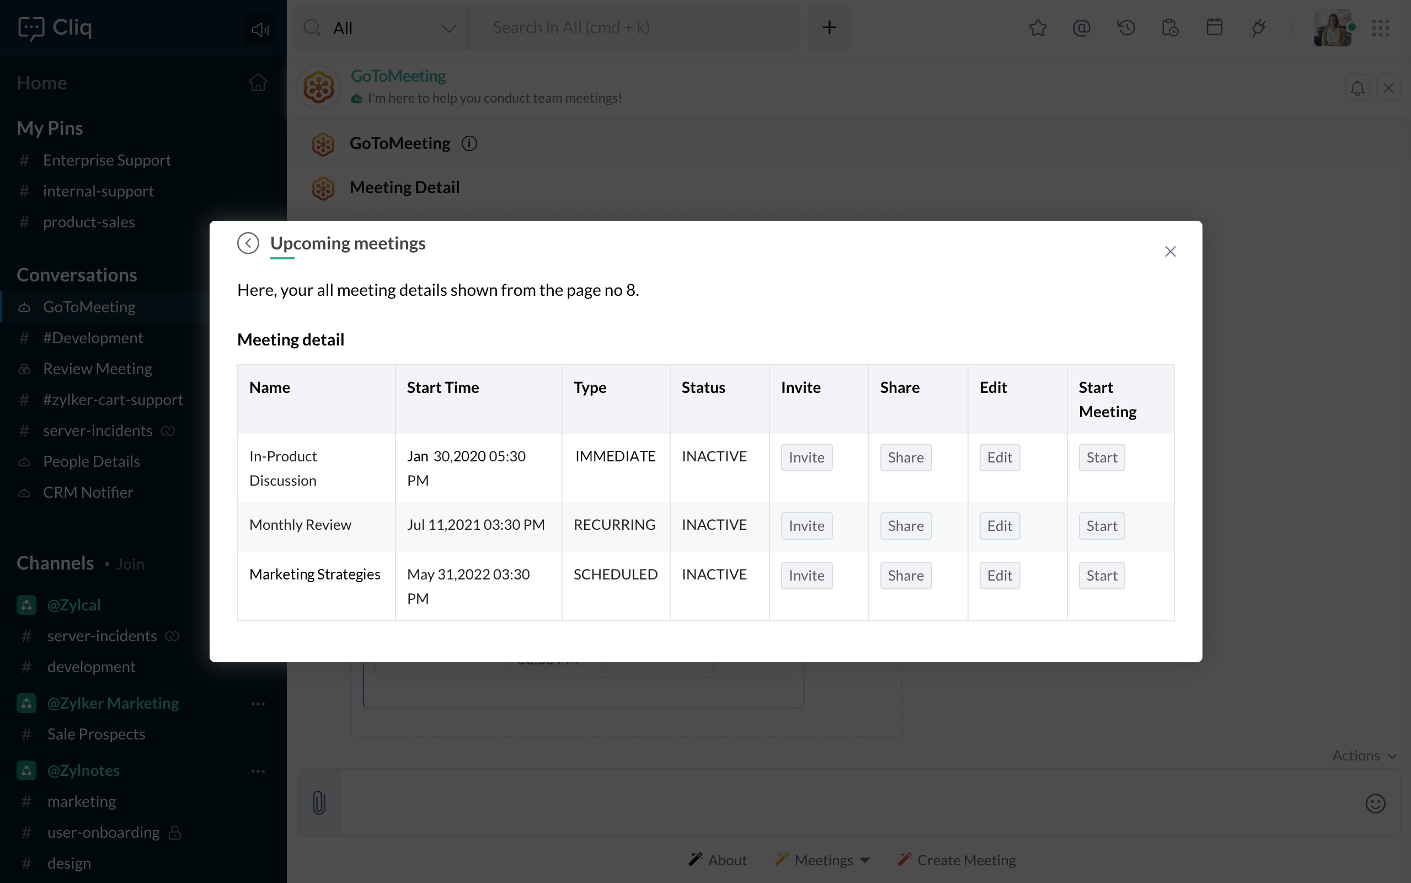Open @Zylnotes team

(83, 770)
